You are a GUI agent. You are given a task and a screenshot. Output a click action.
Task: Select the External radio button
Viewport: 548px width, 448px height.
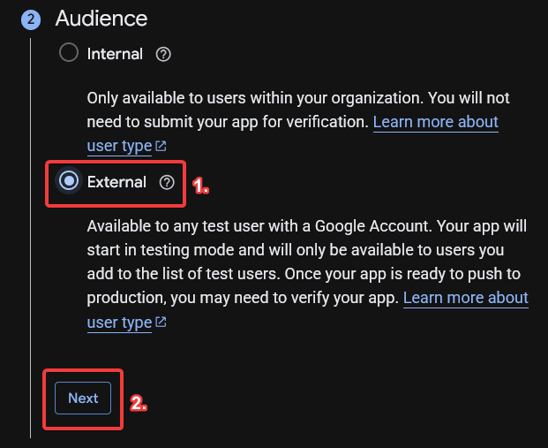[68, 182]
